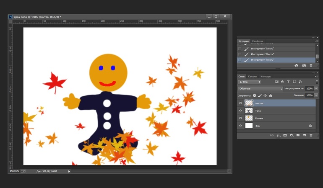
Task: Click the lock position move icon
Action: pos(265,95)
